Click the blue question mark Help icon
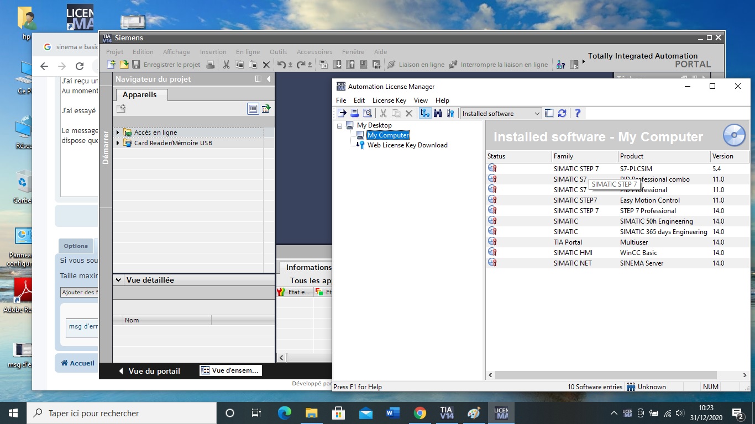755x424 pixels. [578, 113]
